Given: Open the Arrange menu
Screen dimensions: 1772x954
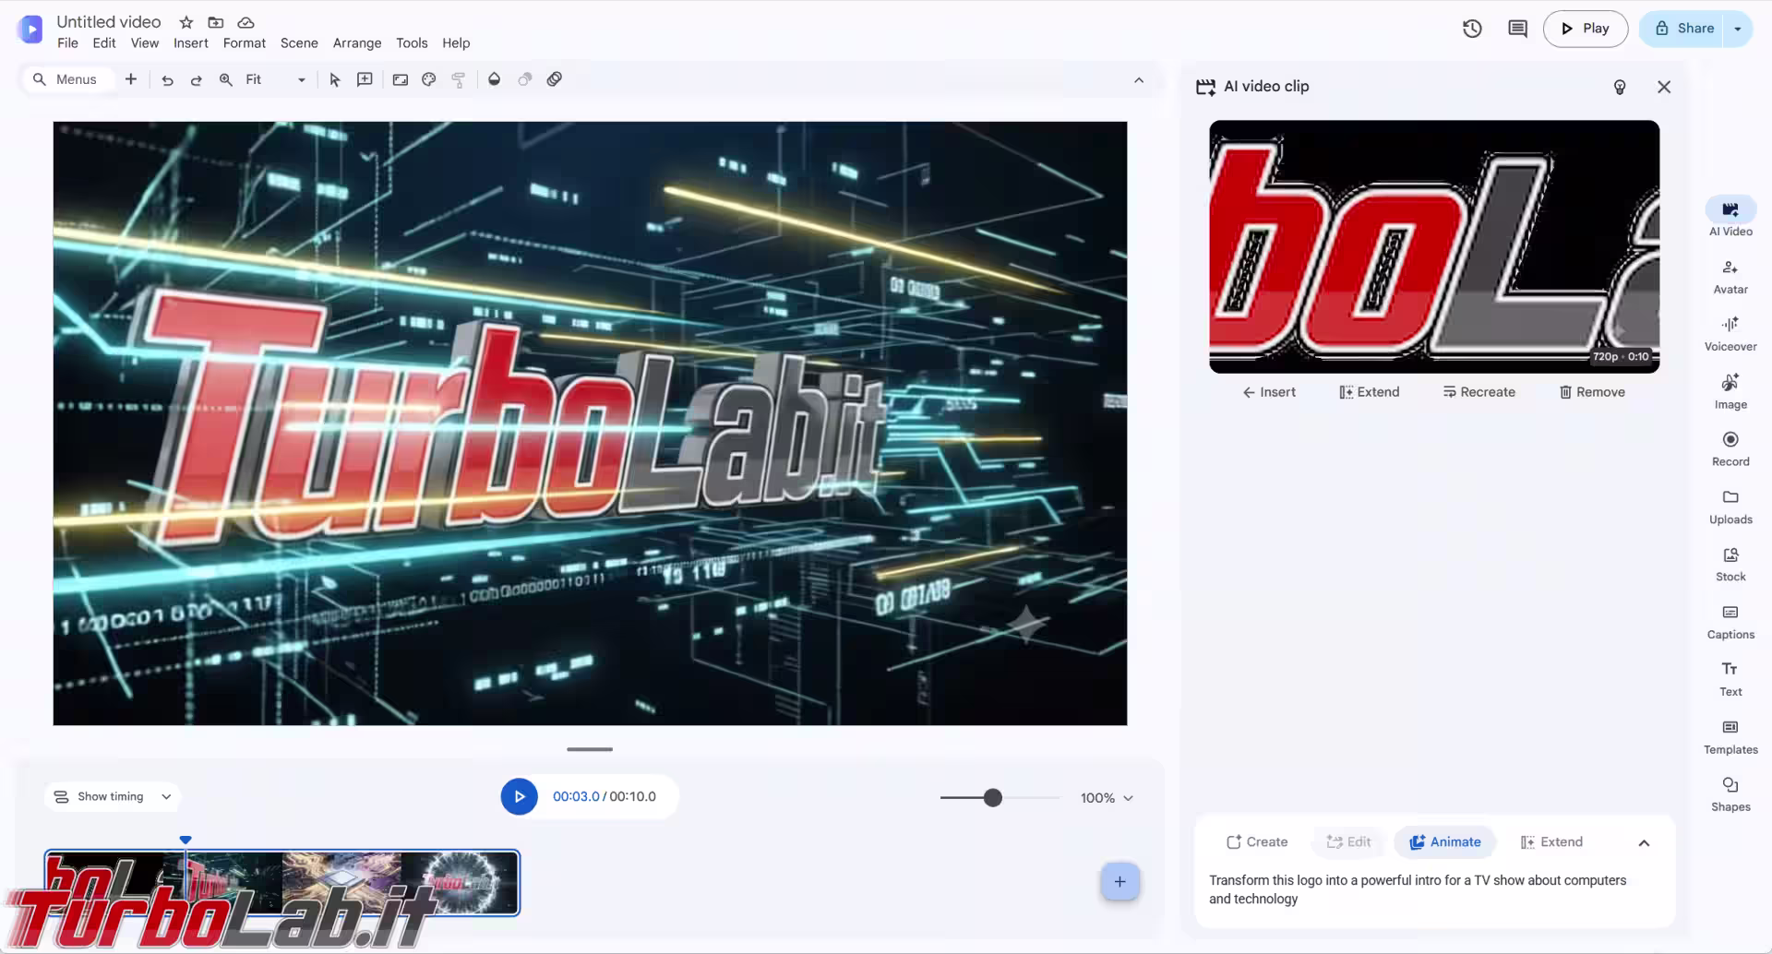Looking at the screenshot, I should [357, 43].
